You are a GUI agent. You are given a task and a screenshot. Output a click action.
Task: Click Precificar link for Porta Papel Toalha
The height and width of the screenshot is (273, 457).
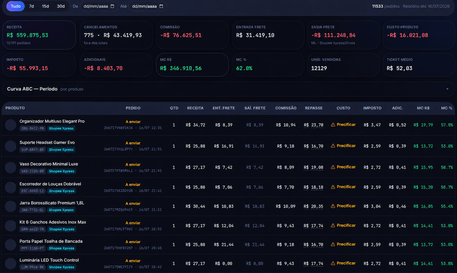pos(346,244)
